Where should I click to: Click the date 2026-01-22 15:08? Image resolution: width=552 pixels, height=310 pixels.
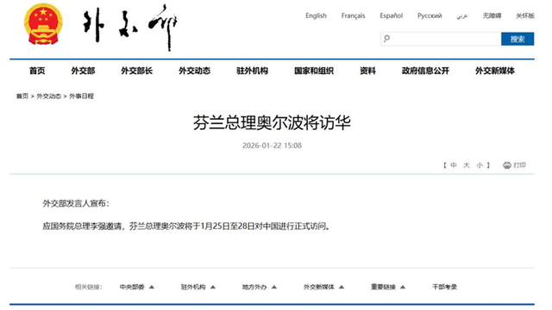click(x=272, y=146)
